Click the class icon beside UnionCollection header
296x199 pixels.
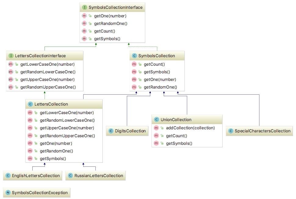tap(156, 120)
